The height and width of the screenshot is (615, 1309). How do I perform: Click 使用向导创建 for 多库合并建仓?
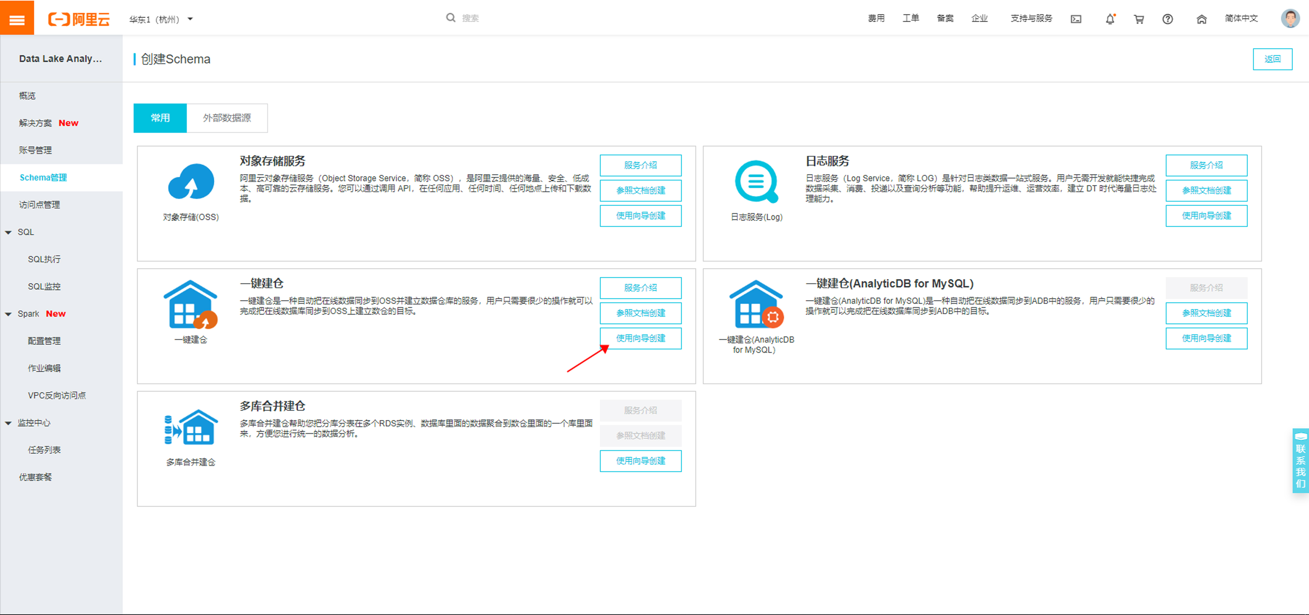click(640, 461)
